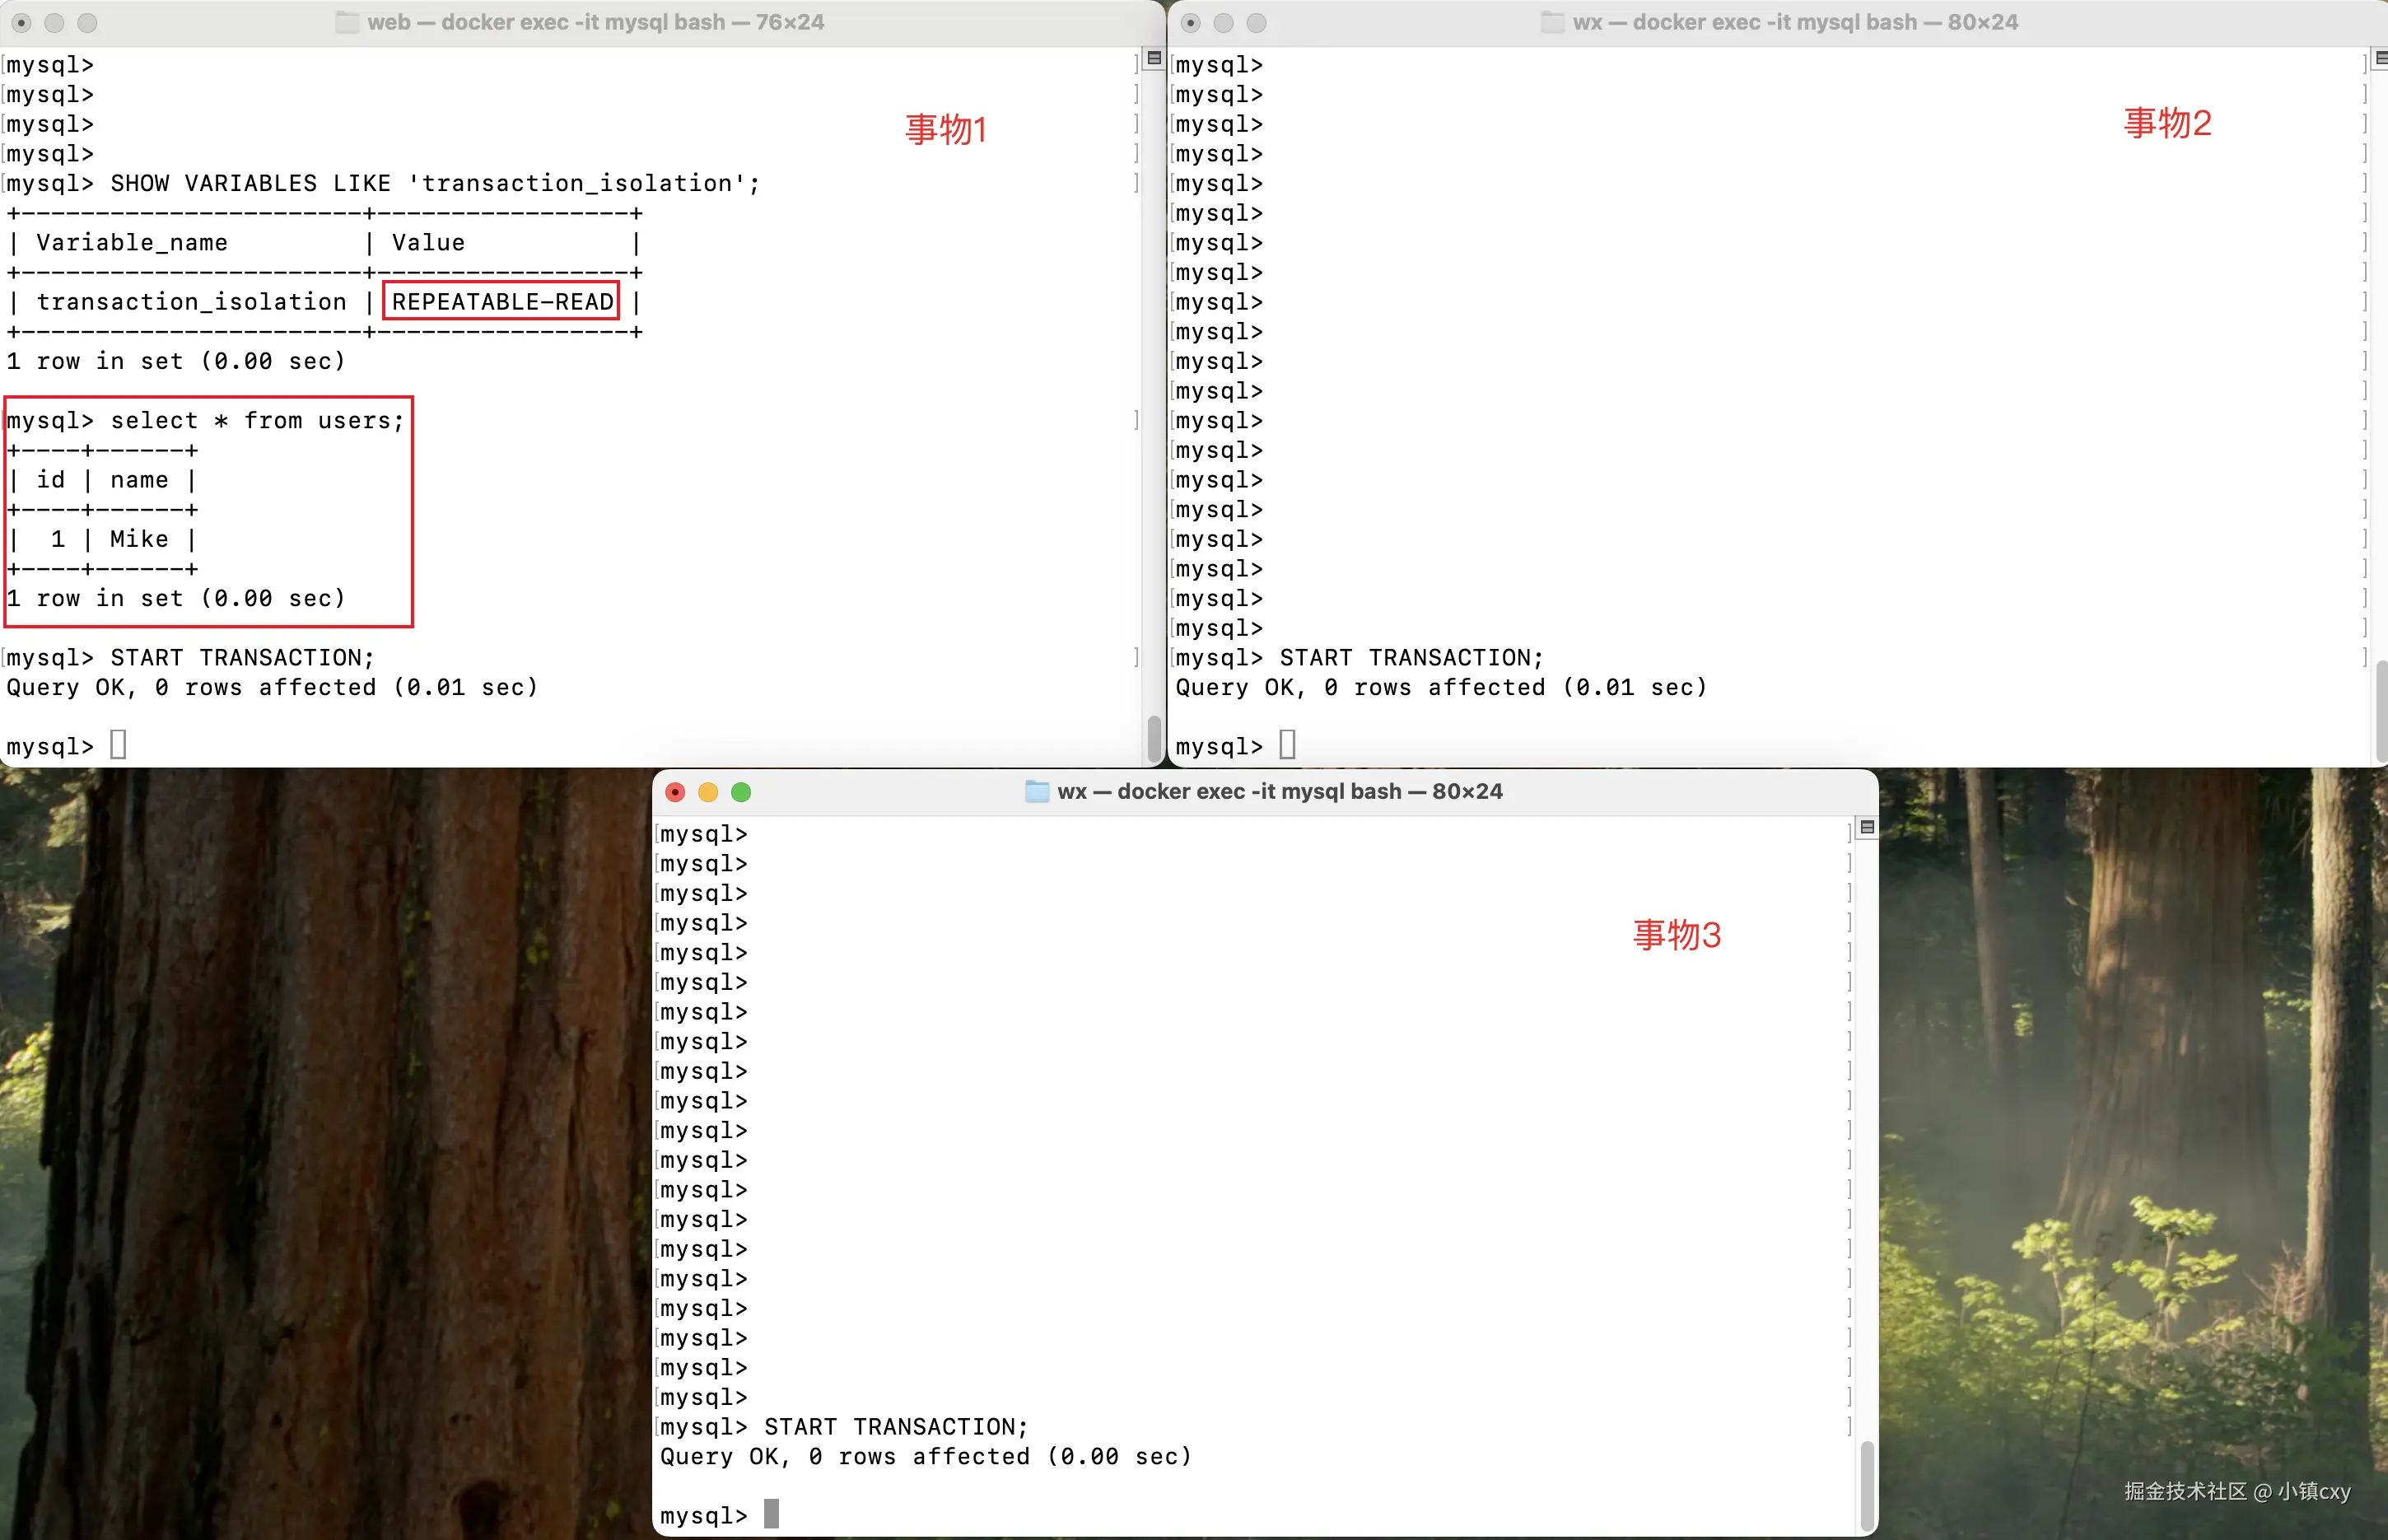Image resolution: width=2388 pixels, height=1540 pixels.
Task: Click the REPEATABLE-READ value in table
Action: [x=501, y=302]
